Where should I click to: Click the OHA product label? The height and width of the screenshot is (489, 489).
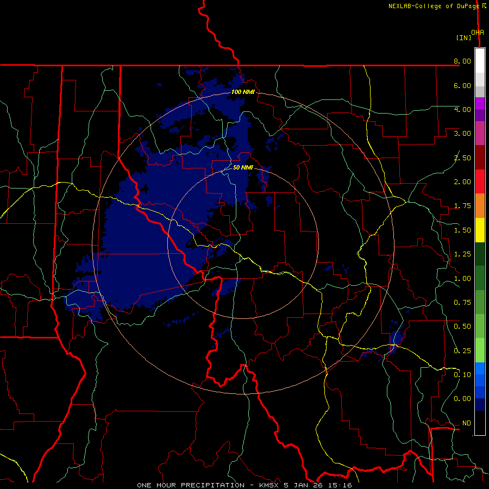[478, 33]
